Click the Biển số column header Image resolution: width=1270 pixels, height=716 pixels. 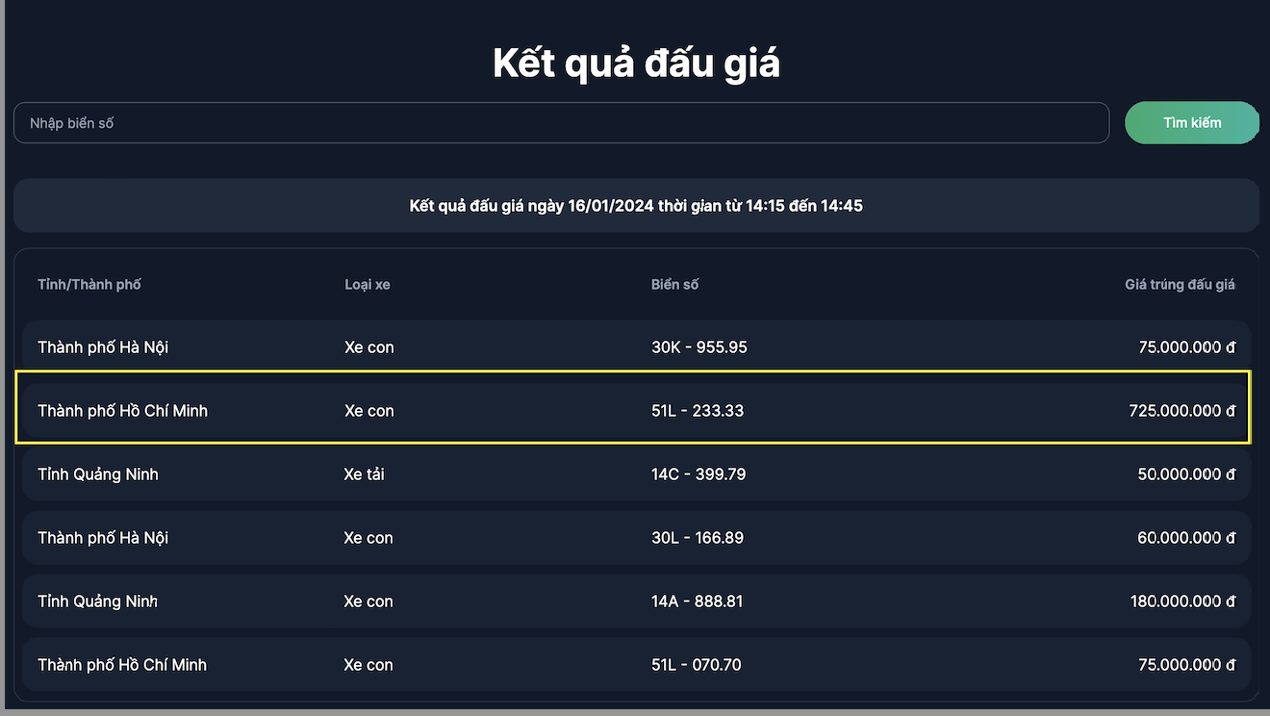point(674,285)
